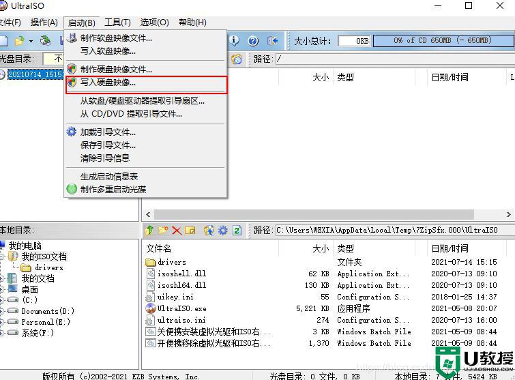Select drivers folder in local tree

[49, 267]
